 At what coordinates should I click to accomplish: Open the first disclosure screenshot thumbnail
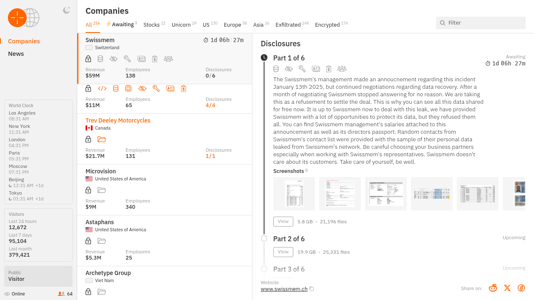294,194
